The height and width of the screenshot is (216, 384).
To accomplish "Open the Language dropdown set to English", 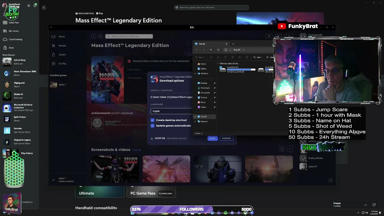I will click(172, 111).
